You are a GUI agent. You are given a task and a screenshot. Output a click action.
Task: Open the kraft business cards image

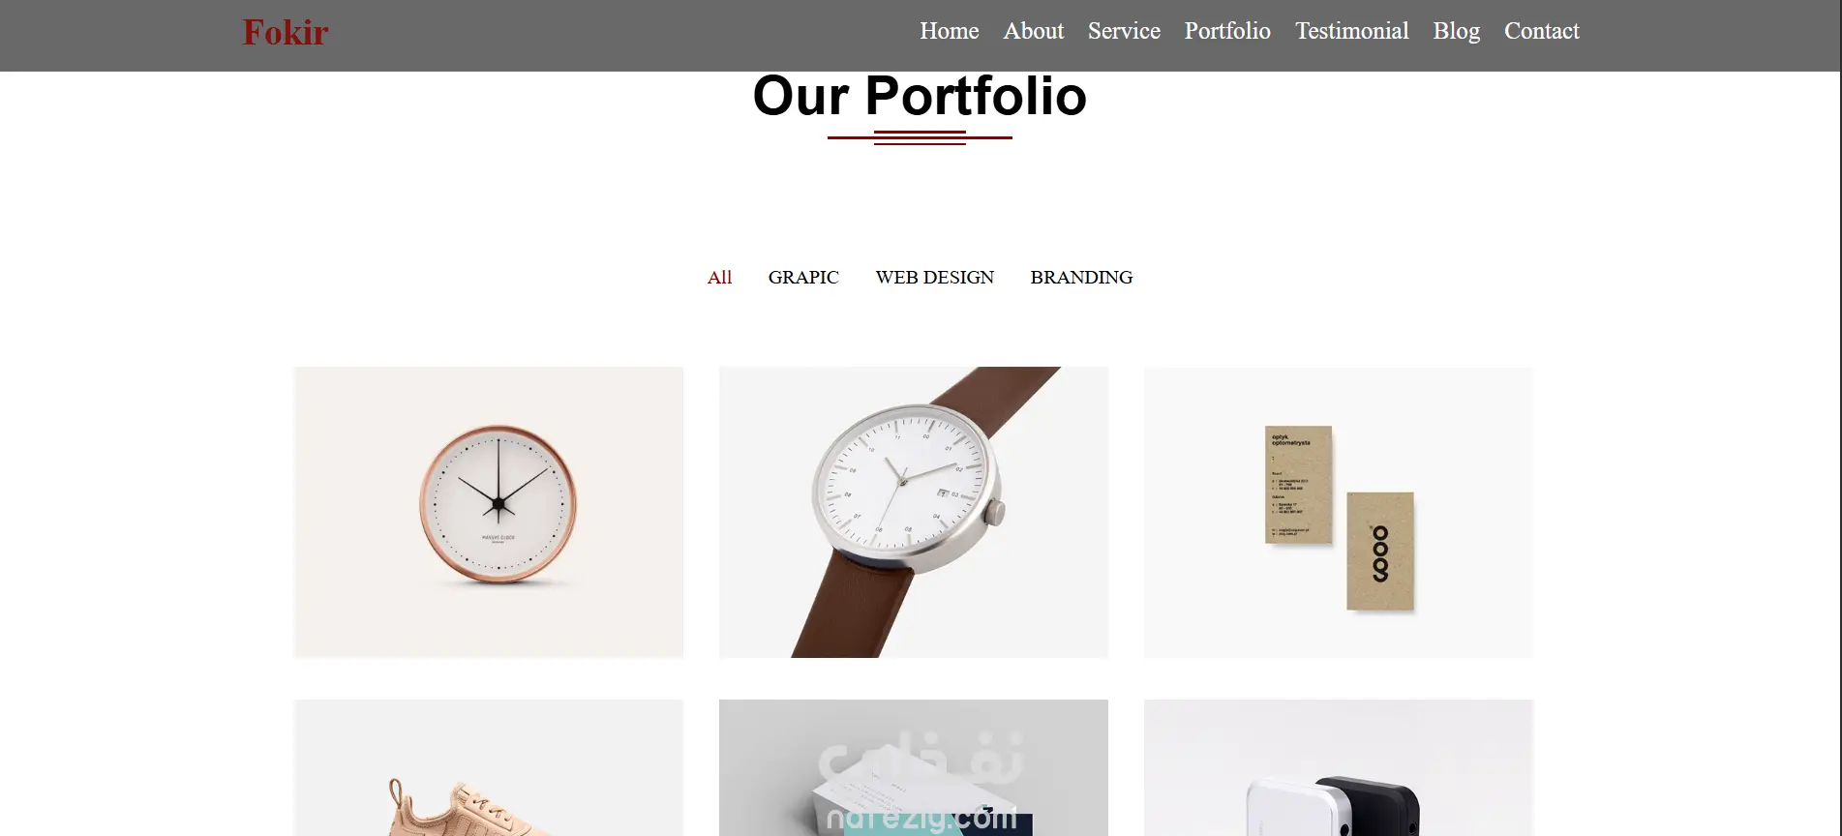[1339, 512]
